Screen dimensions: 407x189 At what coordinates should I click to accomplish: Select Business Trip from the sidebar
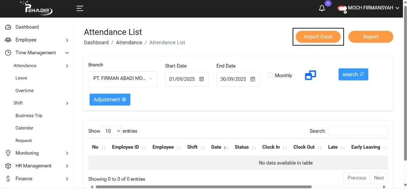pyautogui.click(x=29, y=116)
